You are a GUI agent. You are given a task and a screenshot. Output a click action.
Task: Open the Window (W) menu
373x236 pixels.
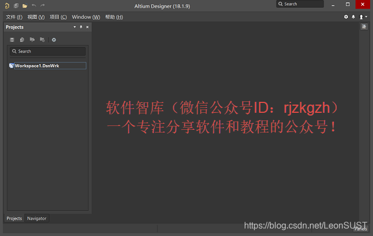[x=86, y=17]
